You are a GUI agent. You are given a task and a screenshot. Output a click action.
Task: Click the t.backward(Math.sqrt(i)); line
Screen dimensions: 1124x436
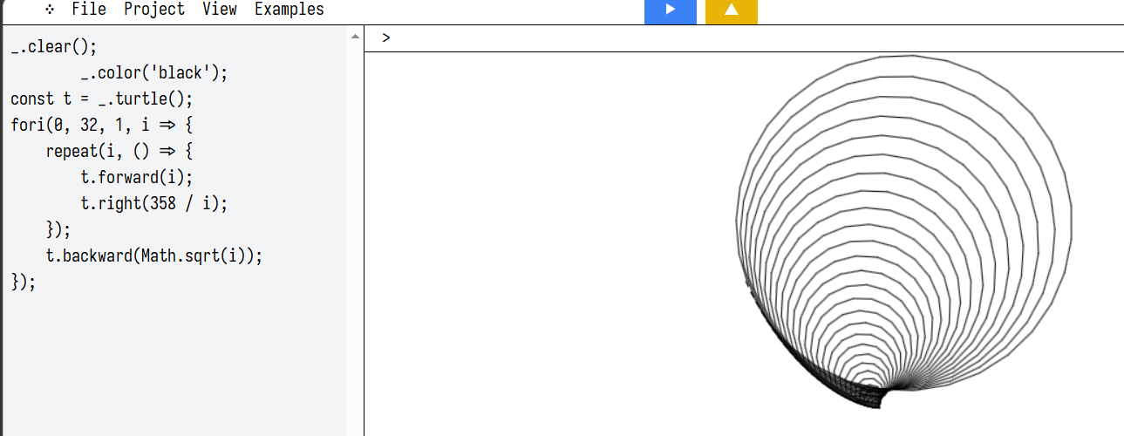click(x=153, y=256)
